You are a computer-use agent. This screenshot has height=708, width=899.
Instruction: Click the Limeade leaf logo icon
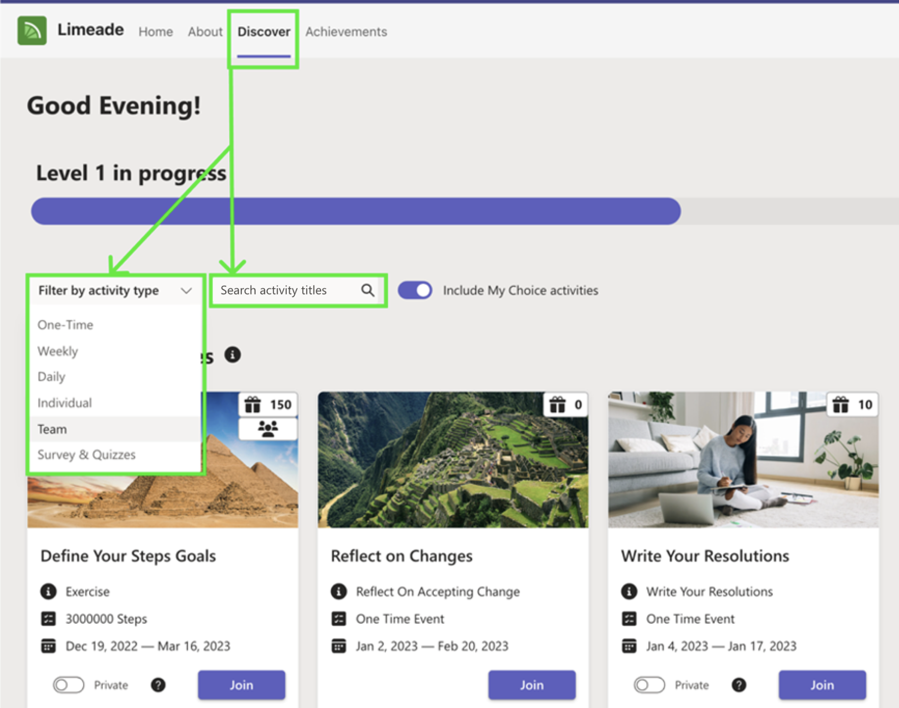click(32, 31)
